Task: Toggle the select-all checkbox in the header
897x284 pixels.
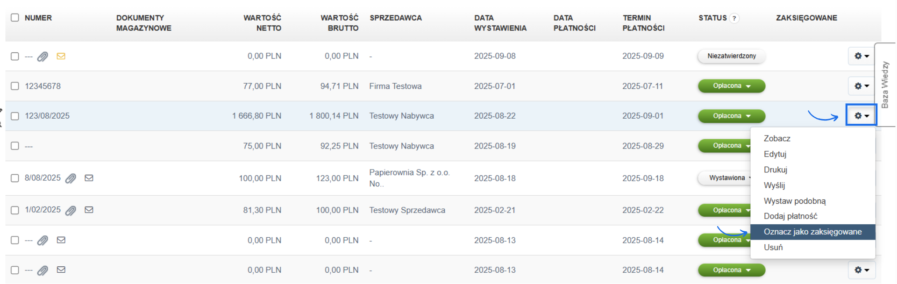Action: [14, 17]
